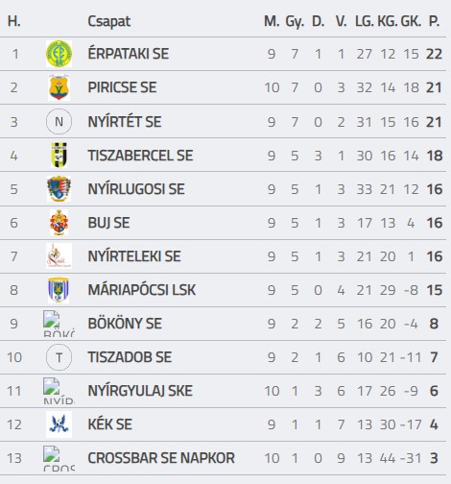
Task: Click the Érpataki SE team crest
Action: point(59,54)
